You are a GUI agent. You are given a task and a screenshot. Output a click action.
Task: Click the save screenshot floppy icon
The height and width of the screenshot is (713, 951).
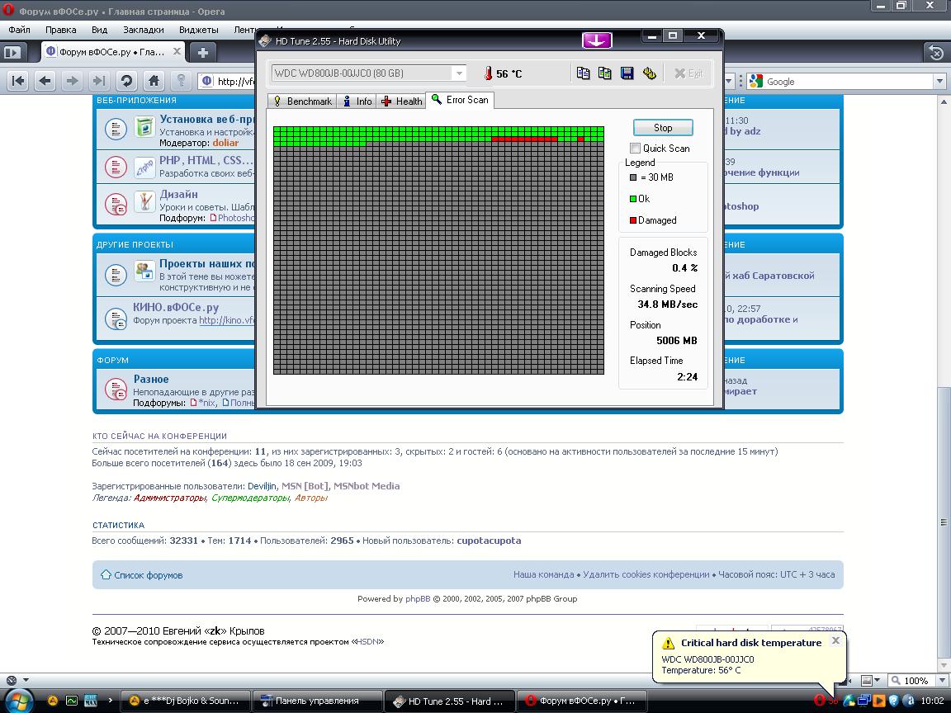627,73
